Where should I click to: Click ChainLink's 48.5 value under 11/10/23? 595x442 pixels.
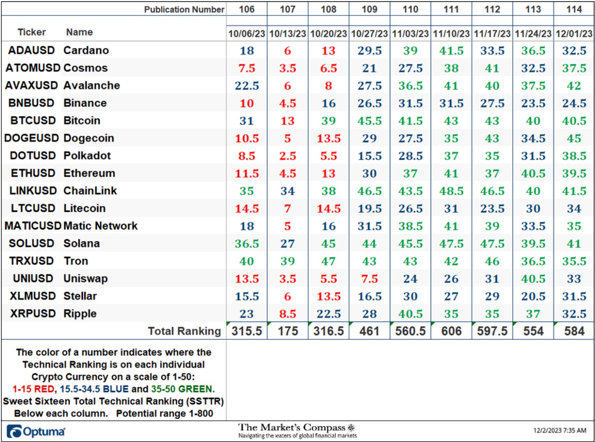(x=451, y=191)
